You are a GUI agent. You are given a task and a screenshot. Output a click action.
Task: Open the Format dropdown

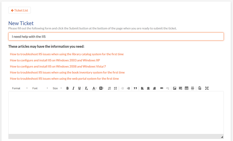pos(20,88)
